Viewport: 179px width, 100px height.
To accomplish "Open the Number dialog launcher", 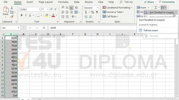I will (x=99, y=22).
